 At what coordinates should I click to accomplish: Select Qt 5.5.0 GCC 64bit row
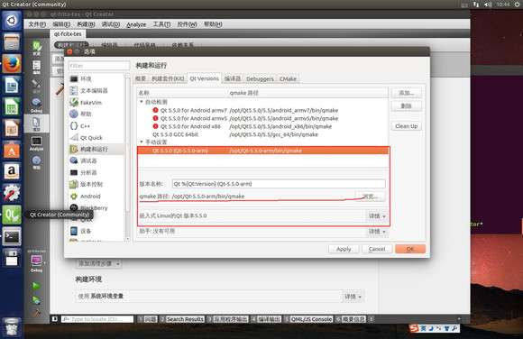tap(262, 134)
